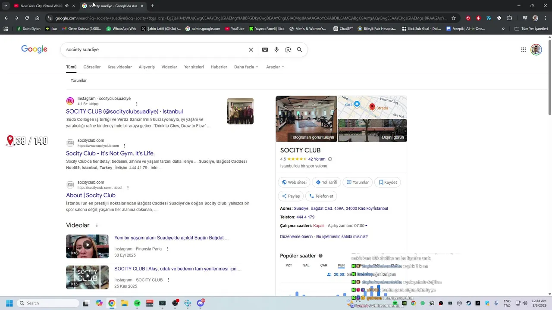This screenshot has width=552, height=310.
Task: Open Google Lens image search
Action: [288, 50]
